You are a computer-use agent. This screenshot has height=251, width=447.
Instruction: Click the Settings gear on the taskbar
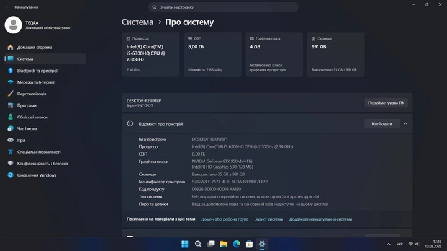pos(262,244)
